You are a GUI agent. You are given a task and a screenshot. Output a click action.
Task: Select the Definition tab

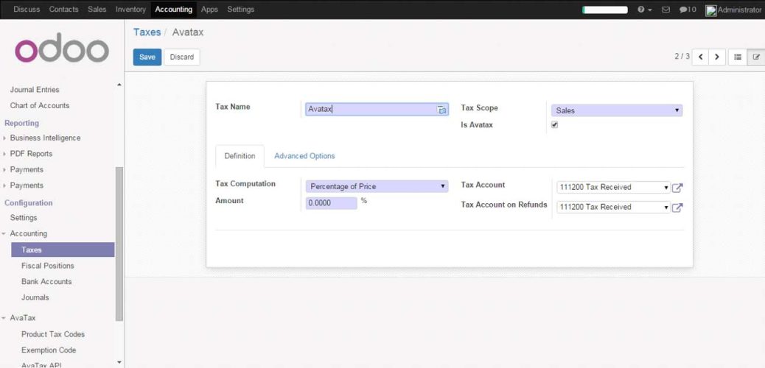[x=240, y=156]
